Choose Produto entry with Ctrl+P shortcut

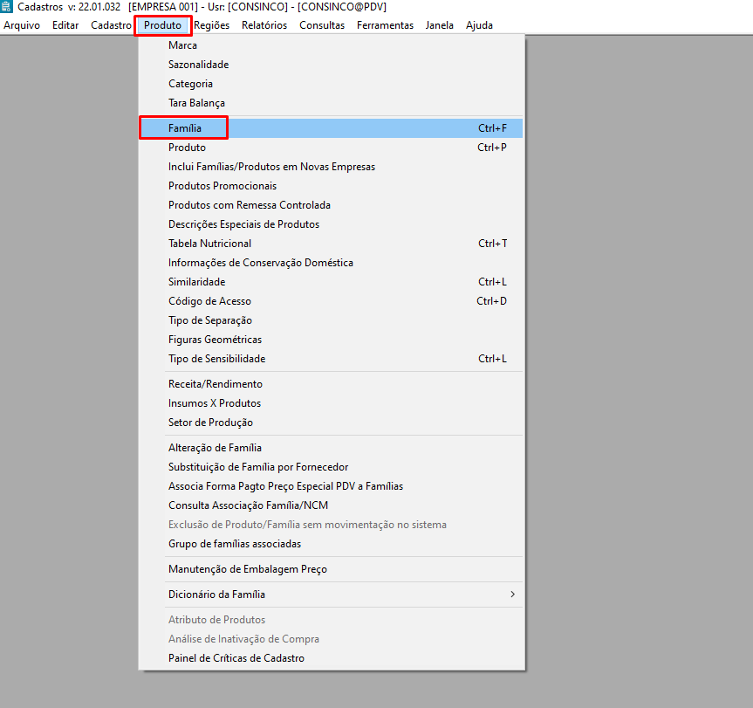click(331, 148)
